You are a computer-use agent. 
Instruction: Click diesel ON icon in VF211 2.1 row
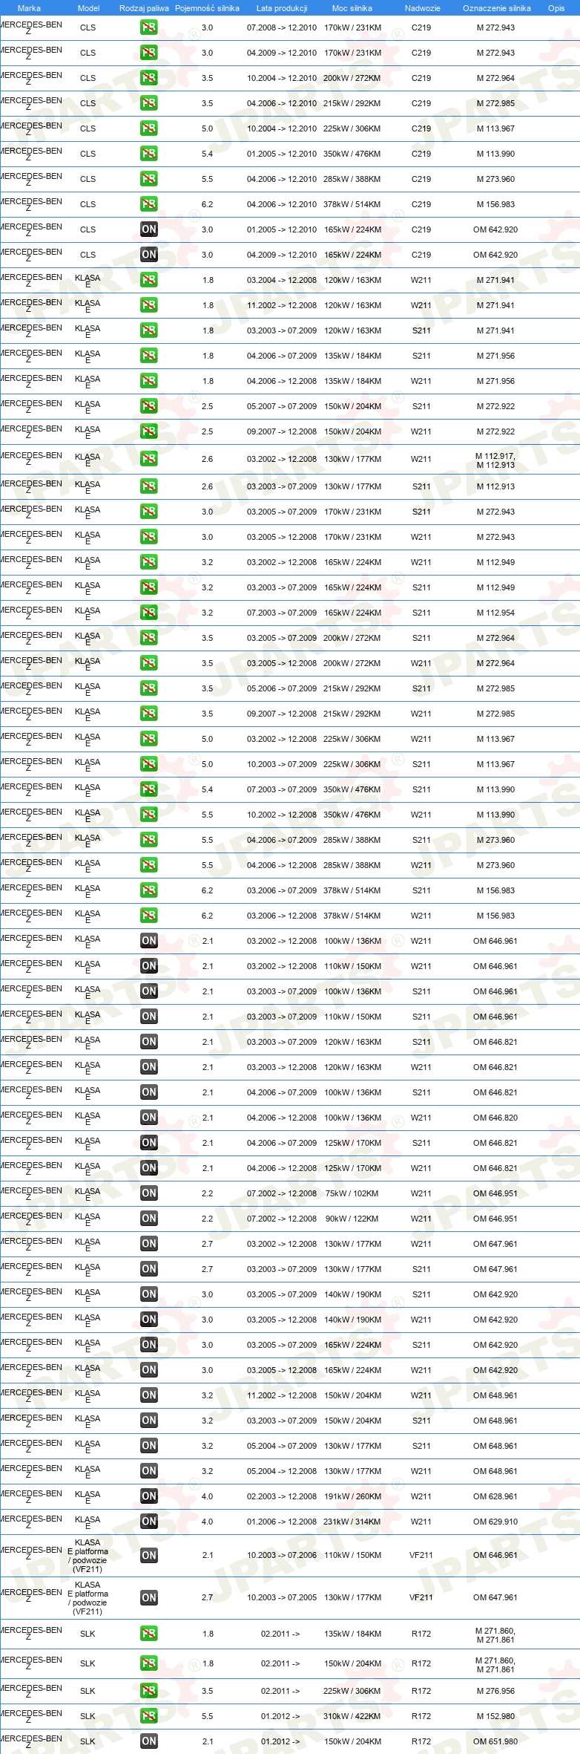(148, 1555)
